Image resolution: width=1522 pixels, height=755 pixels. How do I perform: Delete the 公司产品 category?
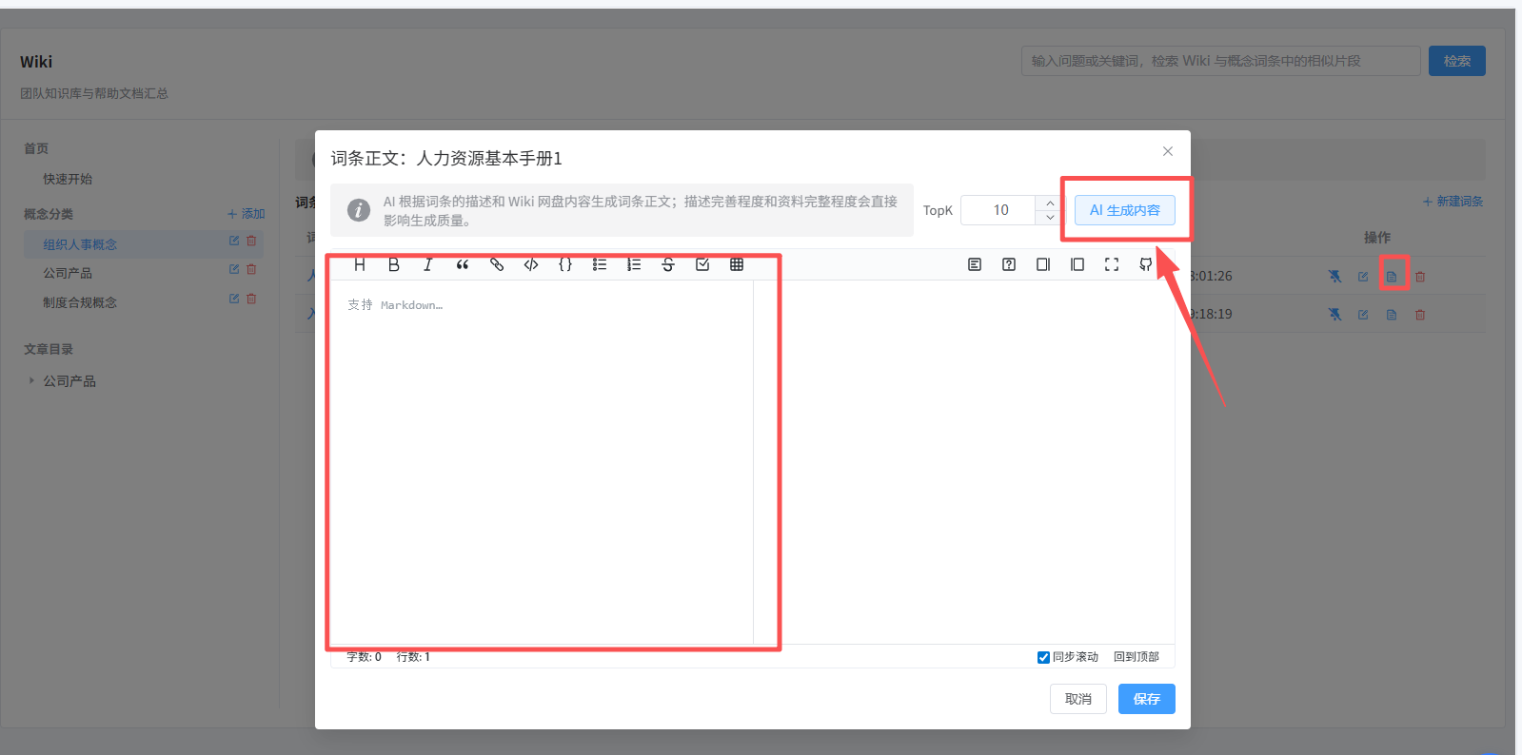(251, 270)
